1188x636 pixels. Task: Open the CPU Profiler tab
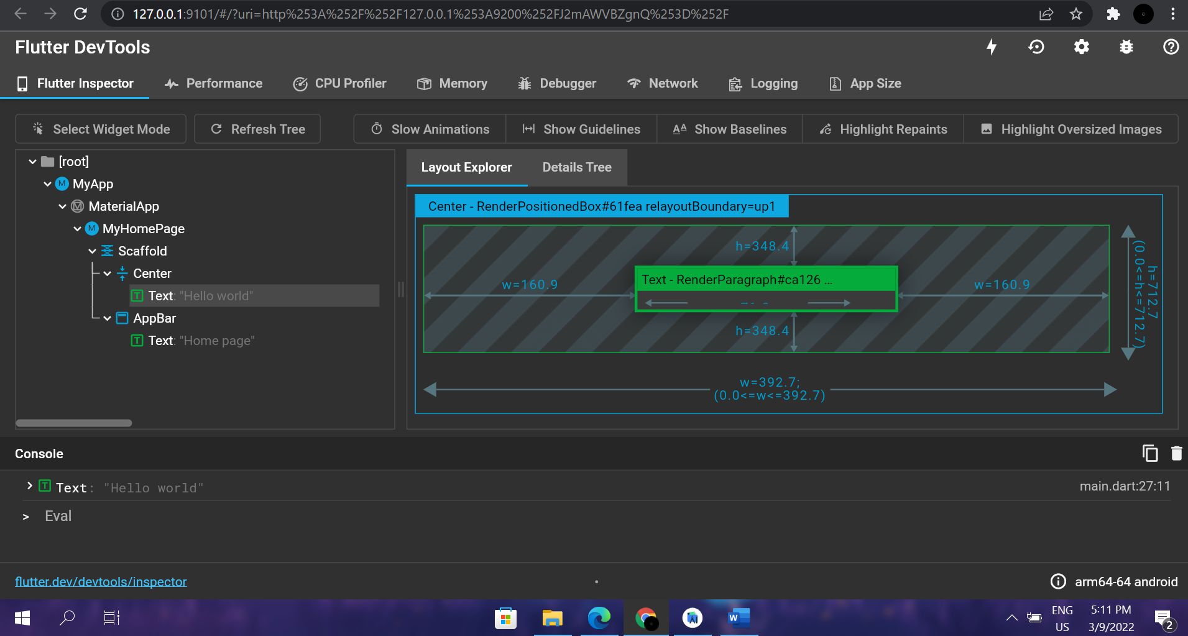pyautogui.click(x=340, y=83)
